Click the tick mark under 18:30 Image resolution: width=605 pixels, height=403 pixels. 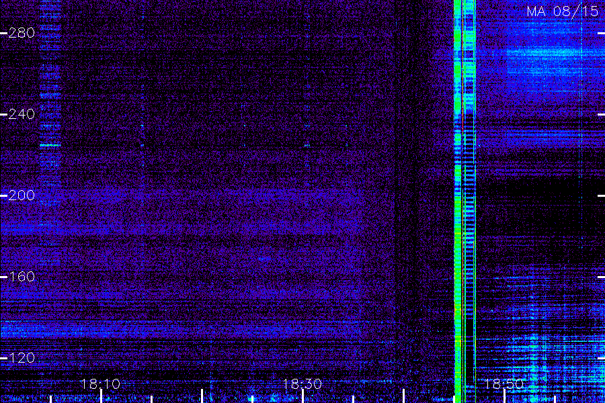303,396
